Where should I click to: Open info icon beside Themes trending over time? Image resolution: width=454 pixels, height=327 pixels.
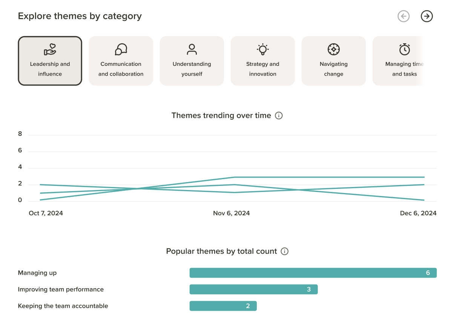pos(279,116)
